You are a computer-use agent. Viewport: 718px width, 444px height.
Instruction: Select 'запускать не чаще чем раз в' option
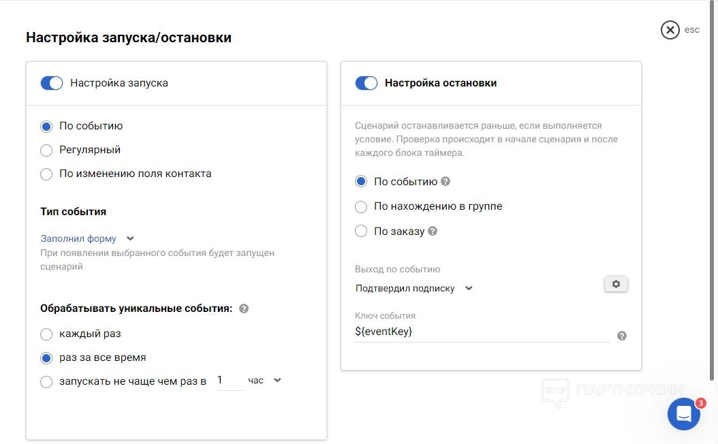tap(46, 382)
